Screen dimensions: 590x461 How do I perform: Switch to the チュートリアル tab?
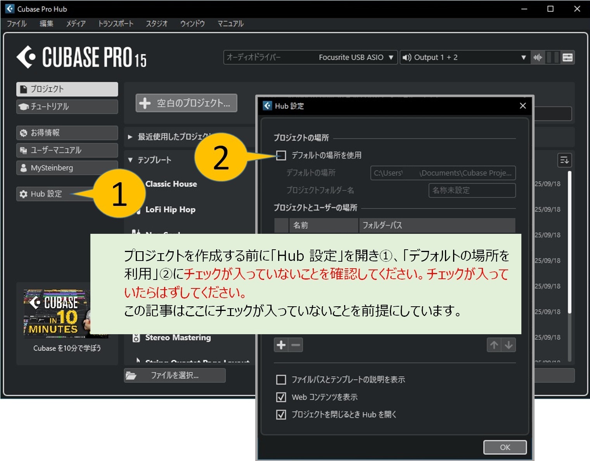pyautogui.click(x=67, y=106)
